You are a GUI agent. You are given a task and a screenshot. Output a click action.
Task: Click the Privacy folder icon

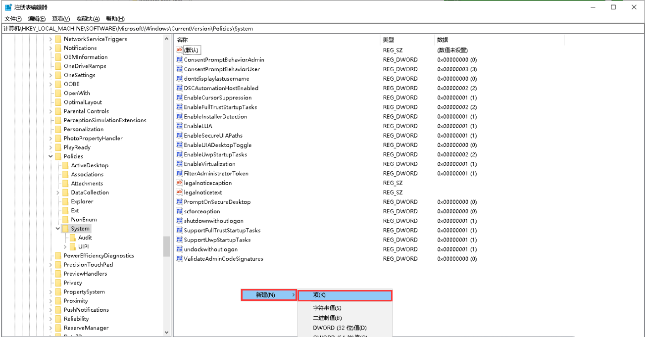pos(58,283)
